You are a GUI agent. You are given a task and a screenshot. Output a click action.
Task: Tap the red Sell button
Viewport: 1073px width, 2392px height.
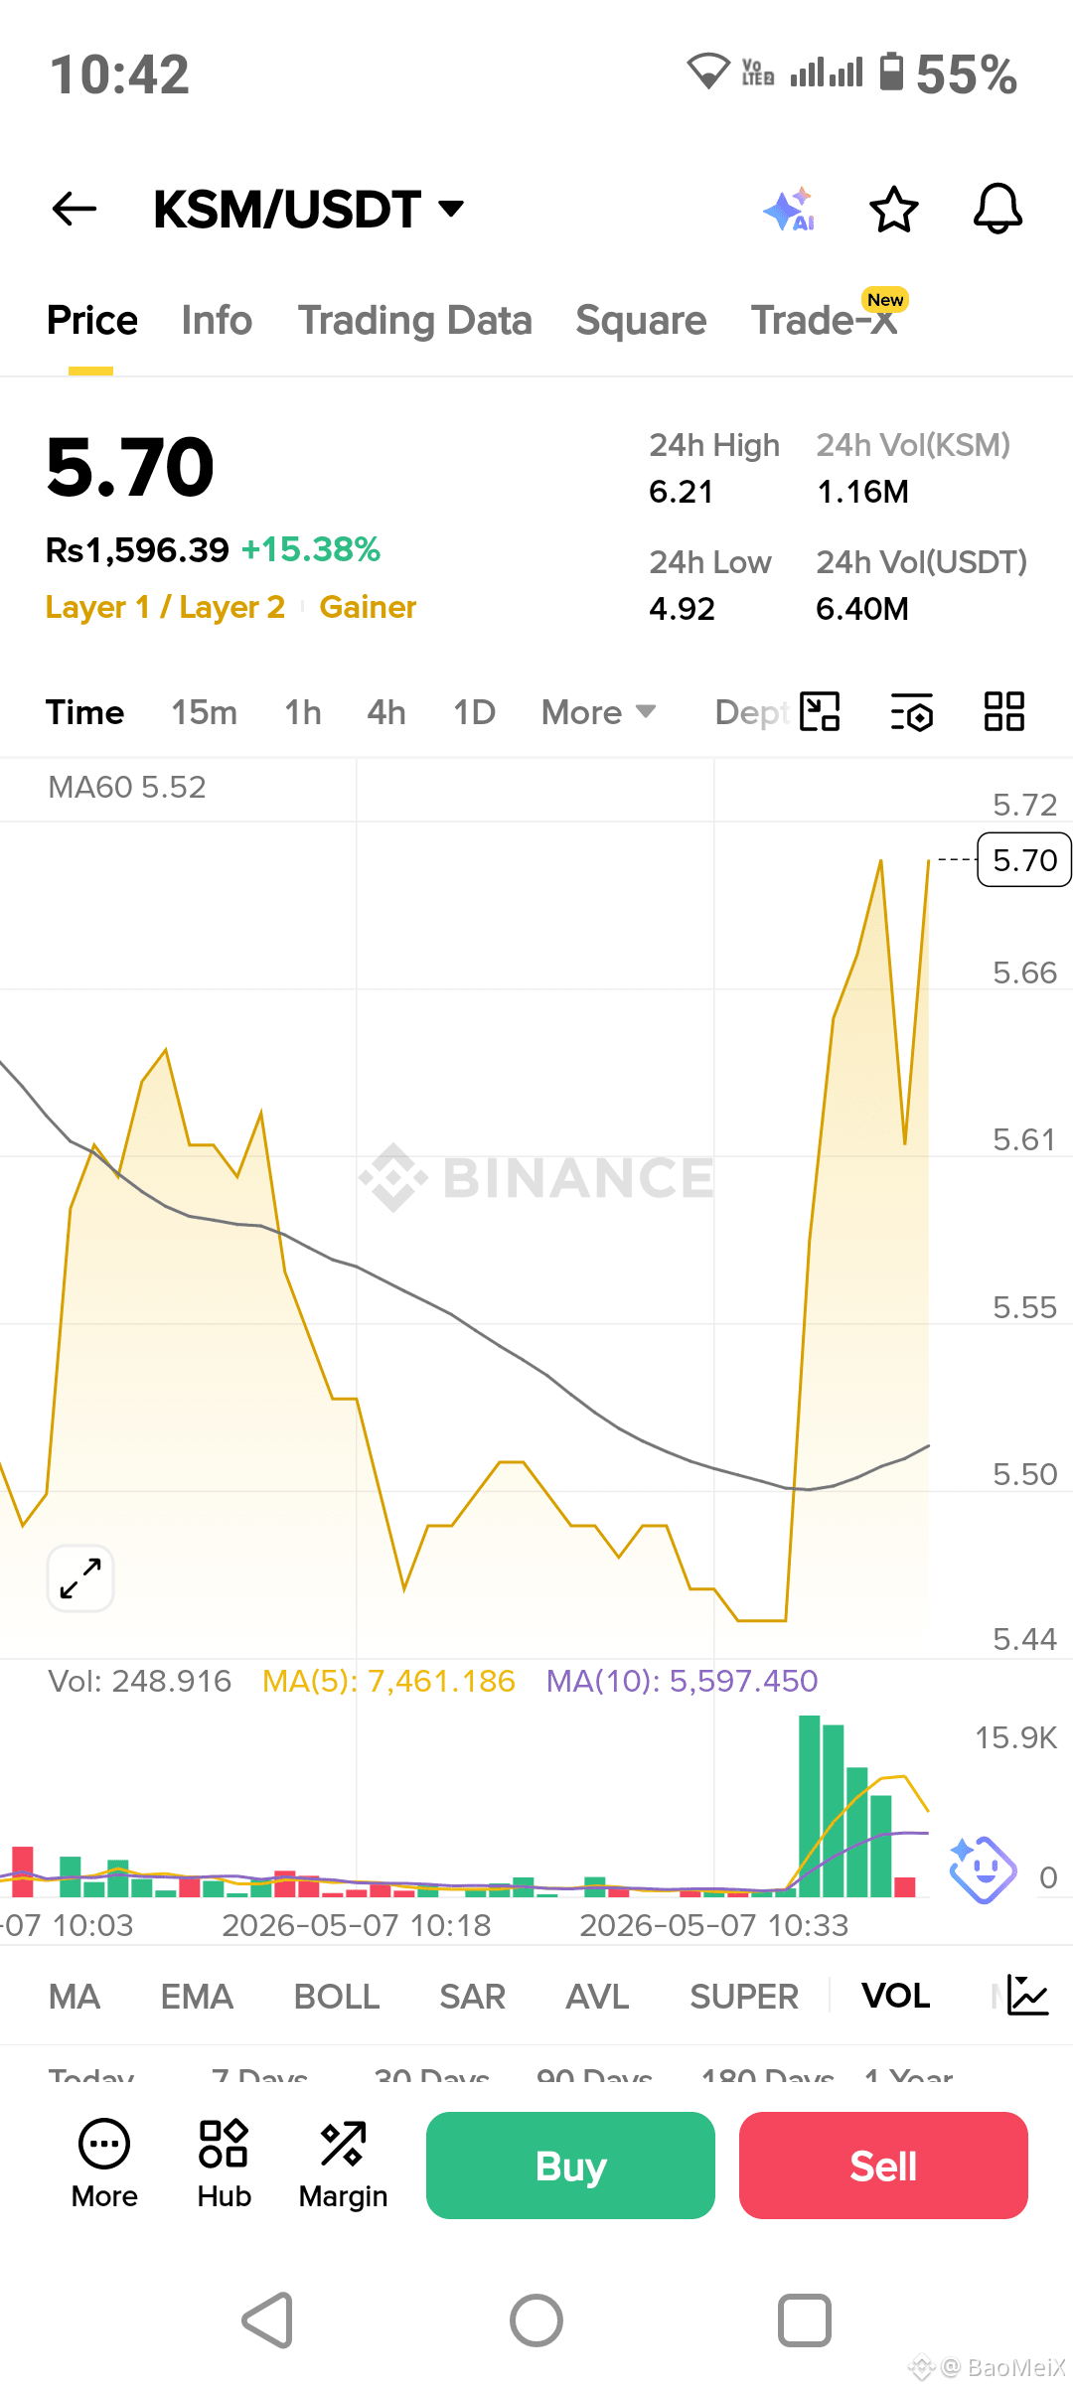883,2166
